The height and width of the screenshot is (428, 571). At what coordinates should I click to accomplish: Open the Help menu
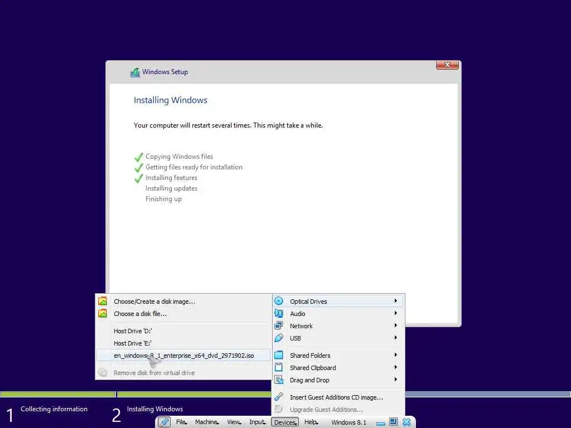pyautogui.click(x=311, y=422)
